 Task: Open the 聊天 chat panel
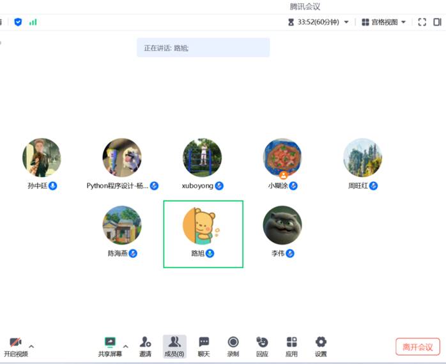pos(204,345)
